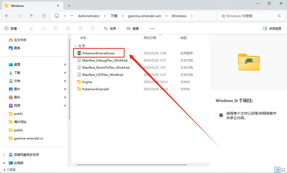Select the PokemonEmerald.exe application icon
The image size is (287, 173).
[79, 53]
